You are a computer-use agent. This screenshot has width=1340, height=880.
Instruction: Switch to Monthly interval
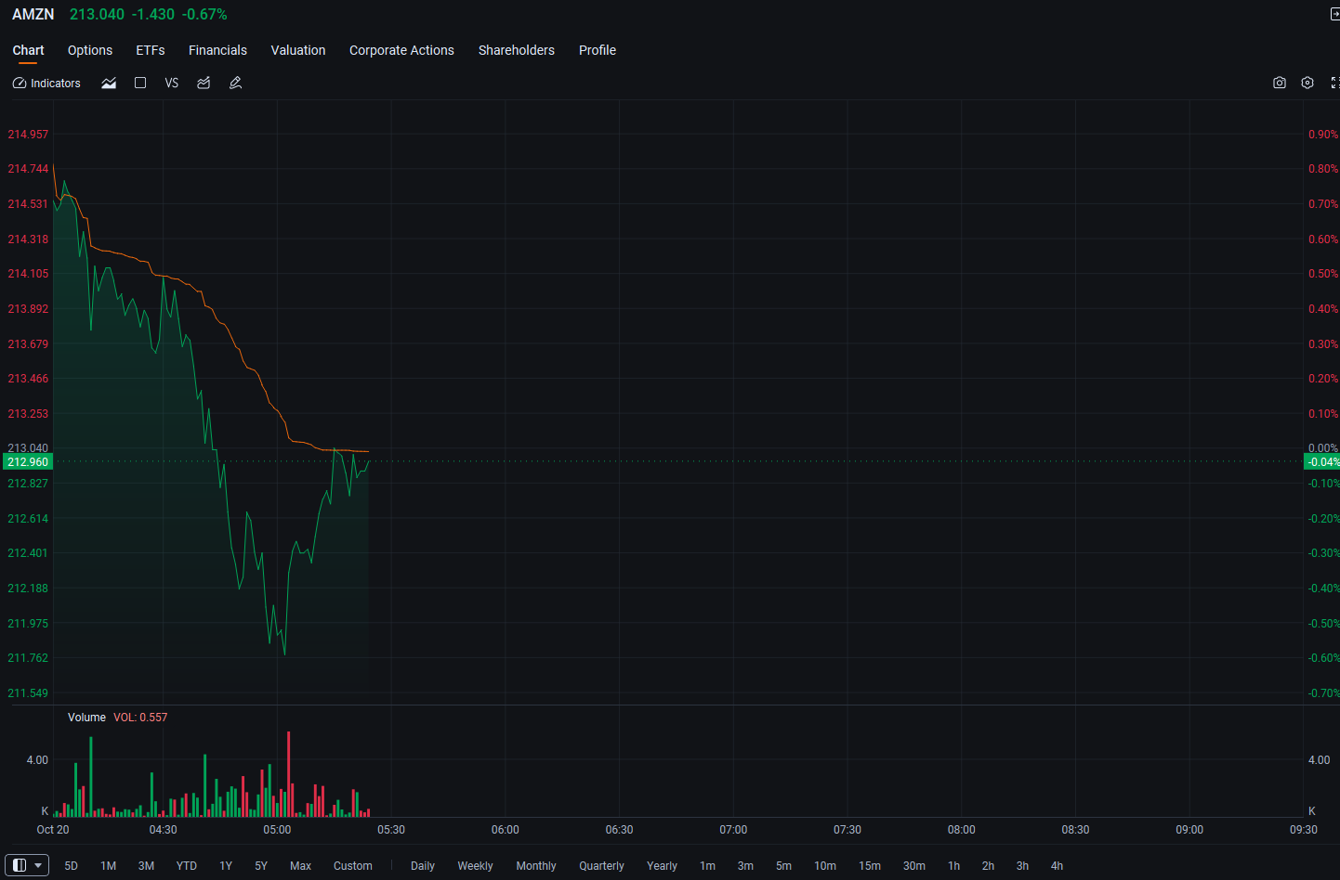coord(536,866)
